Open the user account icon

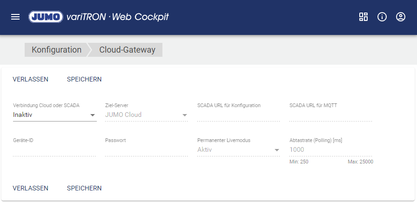tap(401, 17)
